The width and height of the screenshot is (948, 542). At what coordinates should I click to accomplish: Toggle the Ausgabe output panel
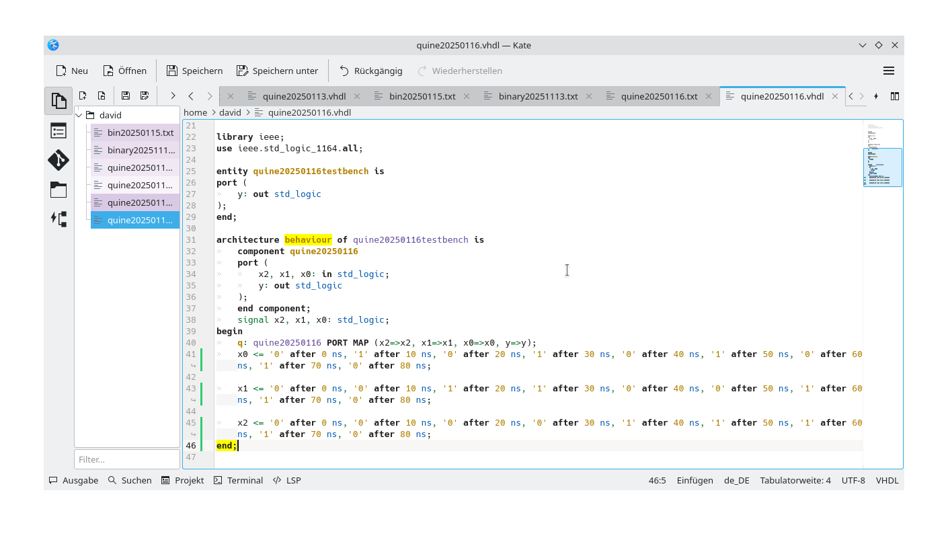73,480
